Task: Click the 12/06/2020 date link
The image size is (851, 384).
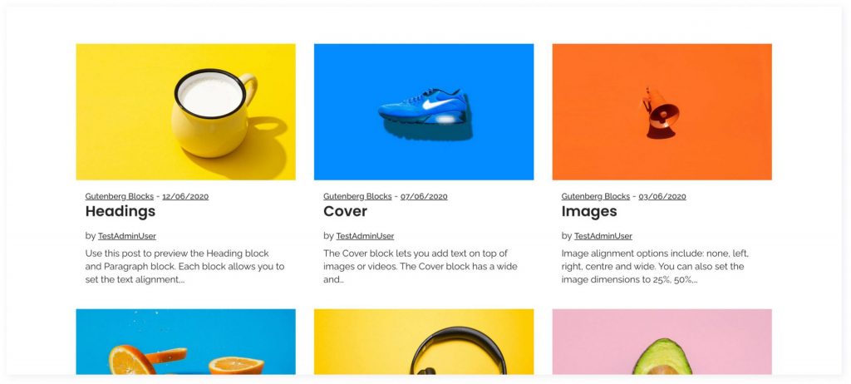Action: coord(185,197)
